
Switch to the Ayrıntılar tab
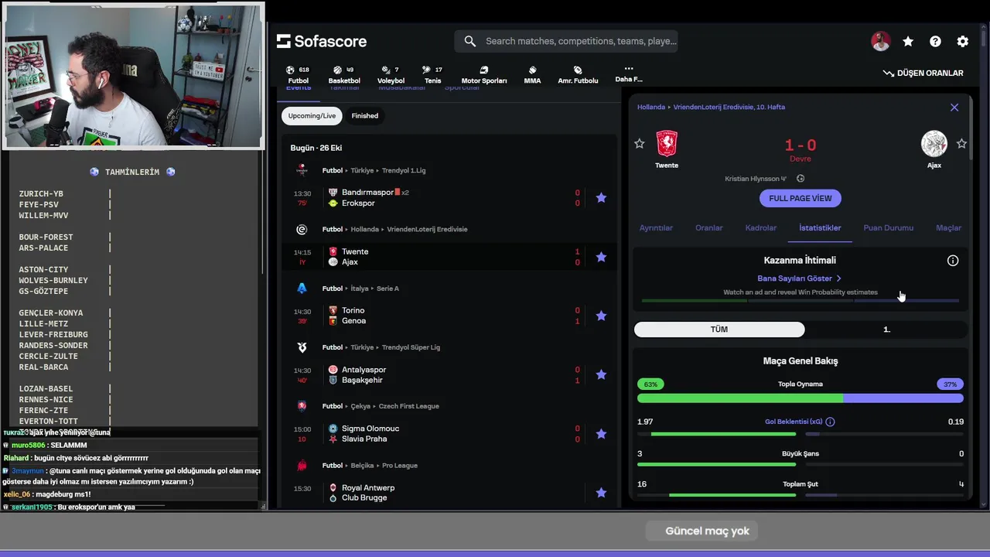click(656, 228)
